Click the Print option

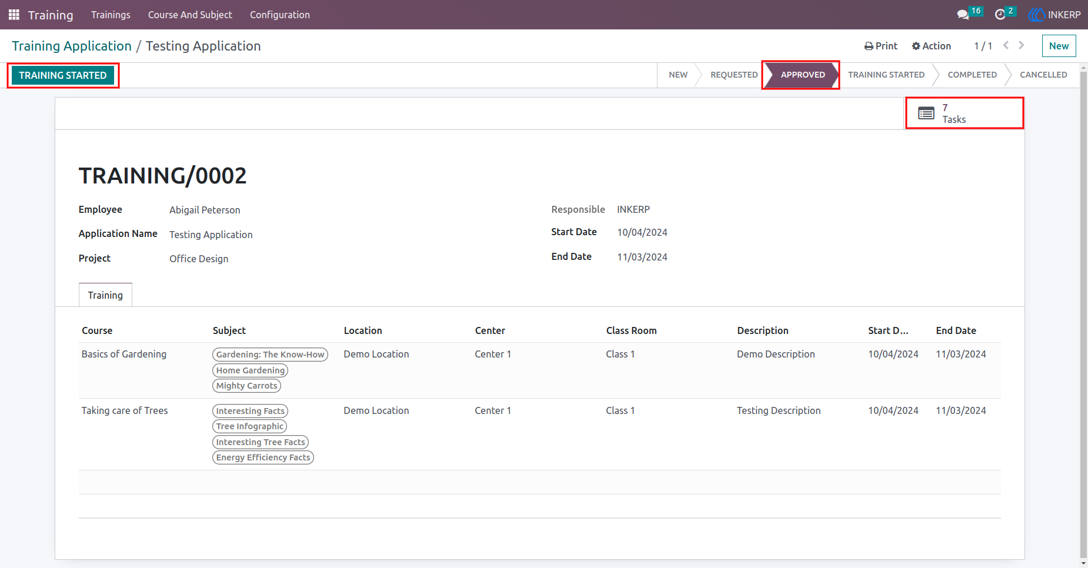(x=880, y=46)
